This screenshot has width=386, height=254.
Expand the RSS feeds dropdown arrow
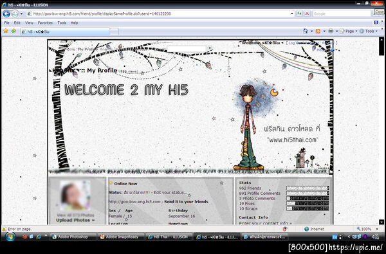pyautogui.click(x=324, y=31)
